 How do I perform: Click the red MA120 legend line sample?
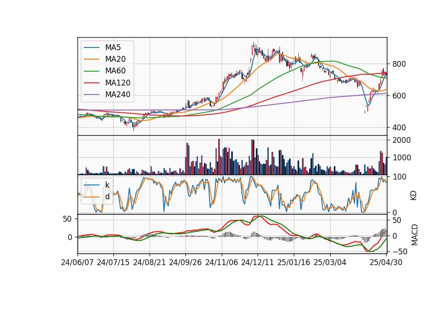(91, 83)
